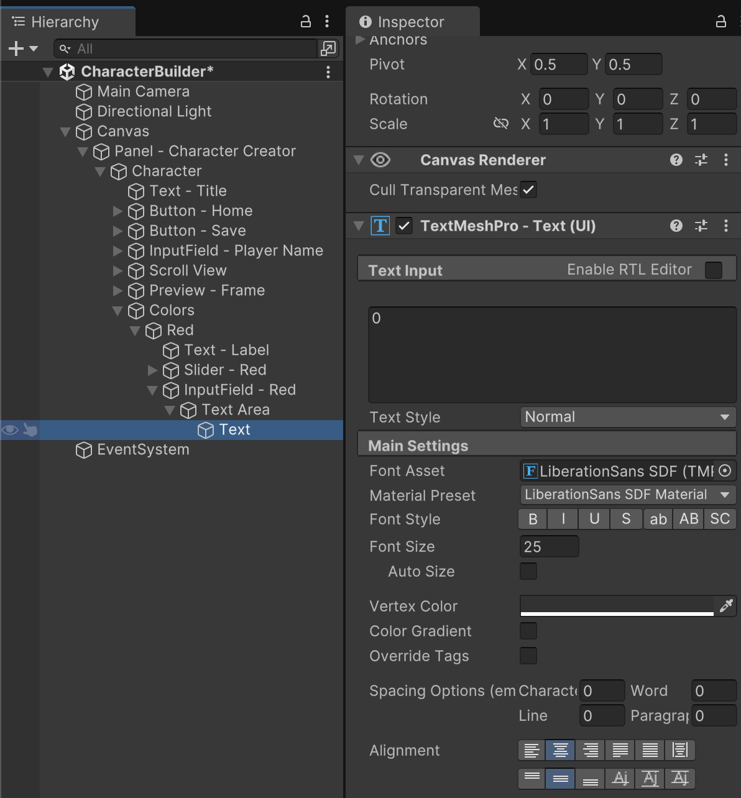Open the Material Preset dropdown
741x798 pixels.
(x=627, y=495)
